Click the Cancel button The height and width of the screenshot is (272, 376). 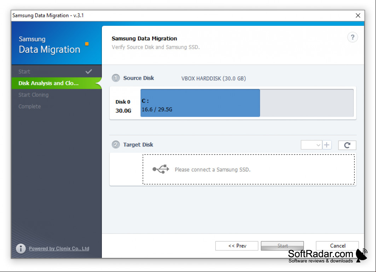337,246
